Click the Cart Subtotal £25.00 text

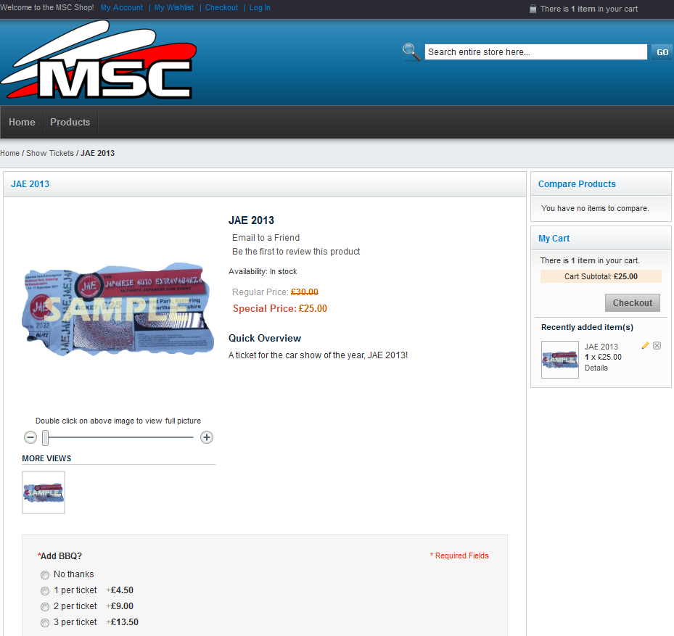(x=601, y=276)
